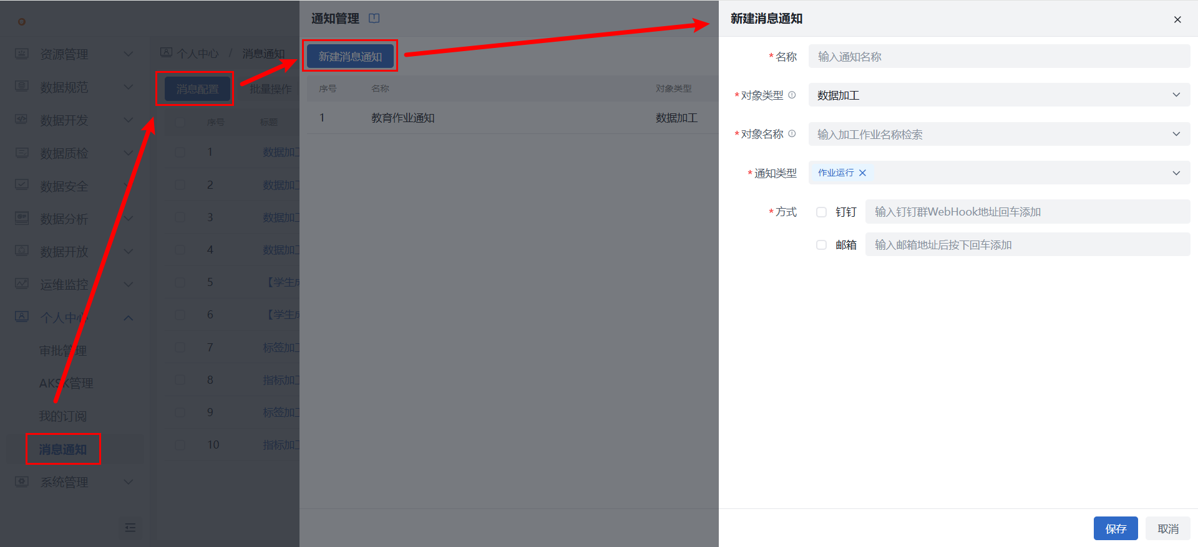The width and height of the screenshot is (1198, 547).
Task: Expand the 资源管理 menu chevron
Action: pyautogui.click(x=128, y=54)
